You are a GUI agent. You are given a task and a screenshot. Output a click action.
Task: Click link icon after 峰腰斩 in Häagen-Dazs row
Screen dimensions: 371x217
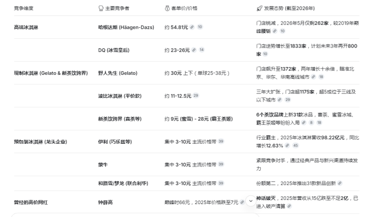(275, 31)
